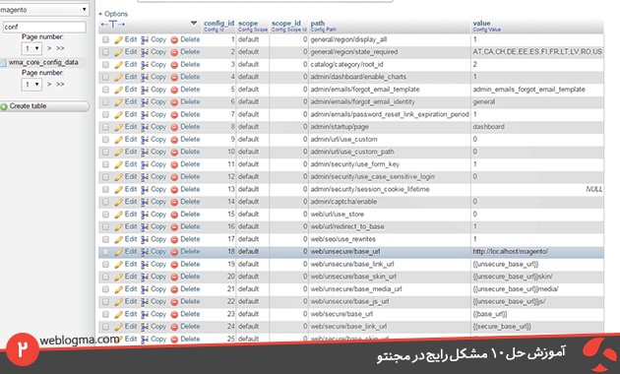Click the pencil Edit icon in row 20

pyautogui.click(x=119, y=278)
